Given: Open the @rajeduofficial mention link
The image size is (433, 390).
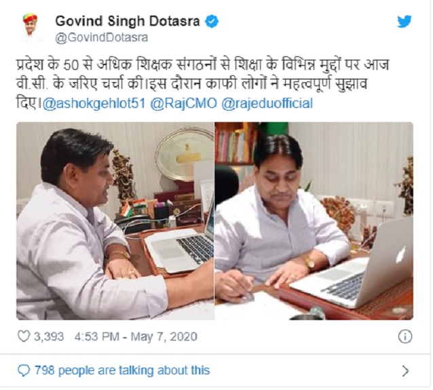Looking at the screenshot, I should pyautogui.click(x=267, y=104).
